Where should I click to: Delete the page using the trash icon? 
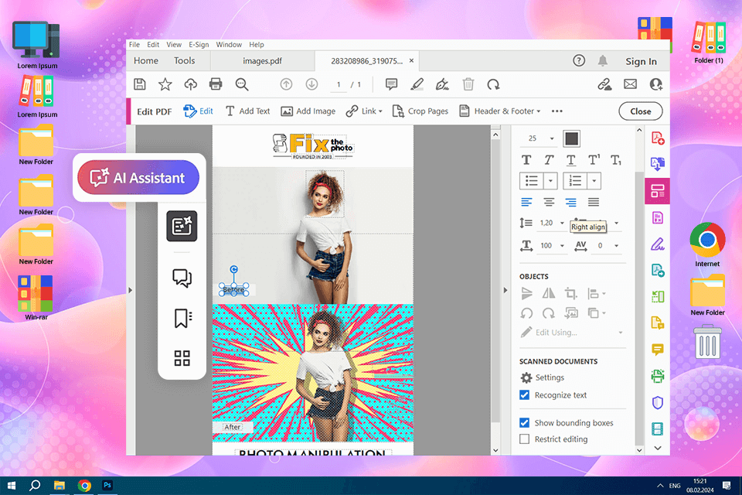[x=468, y=84]
